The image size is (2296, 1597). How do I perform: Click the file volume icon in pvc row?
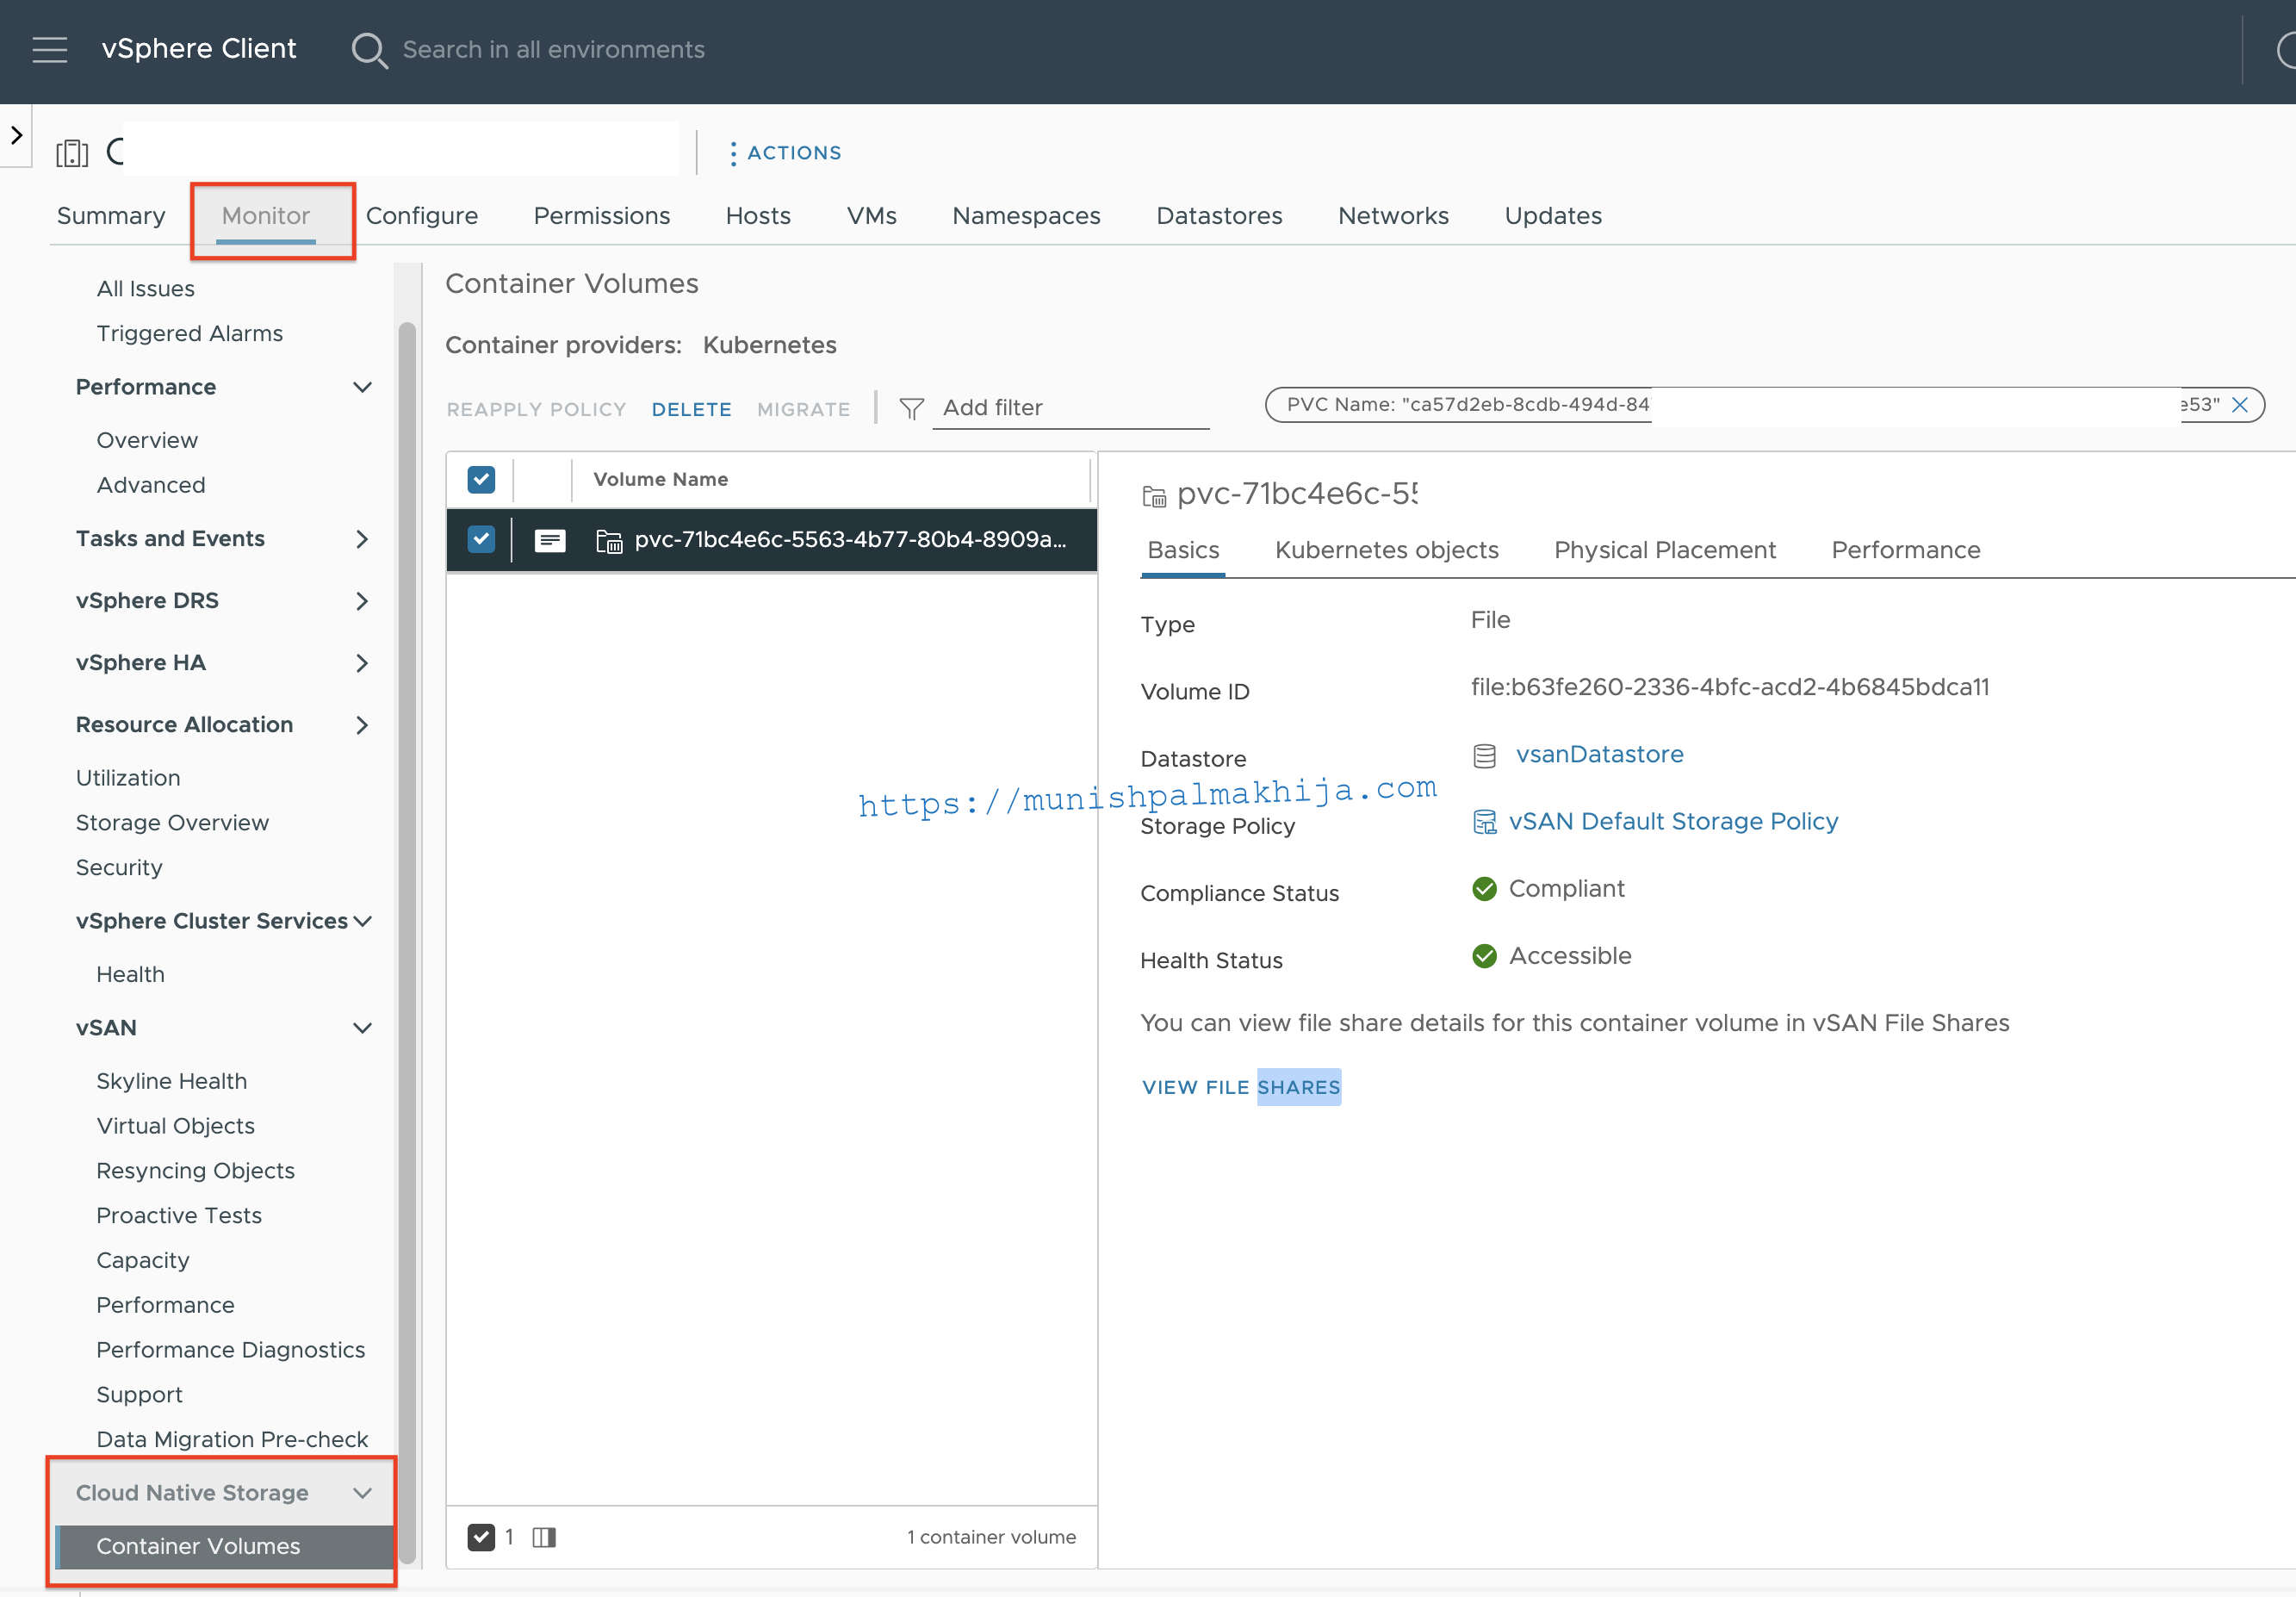pyautogui.click(x=609, y=541)
